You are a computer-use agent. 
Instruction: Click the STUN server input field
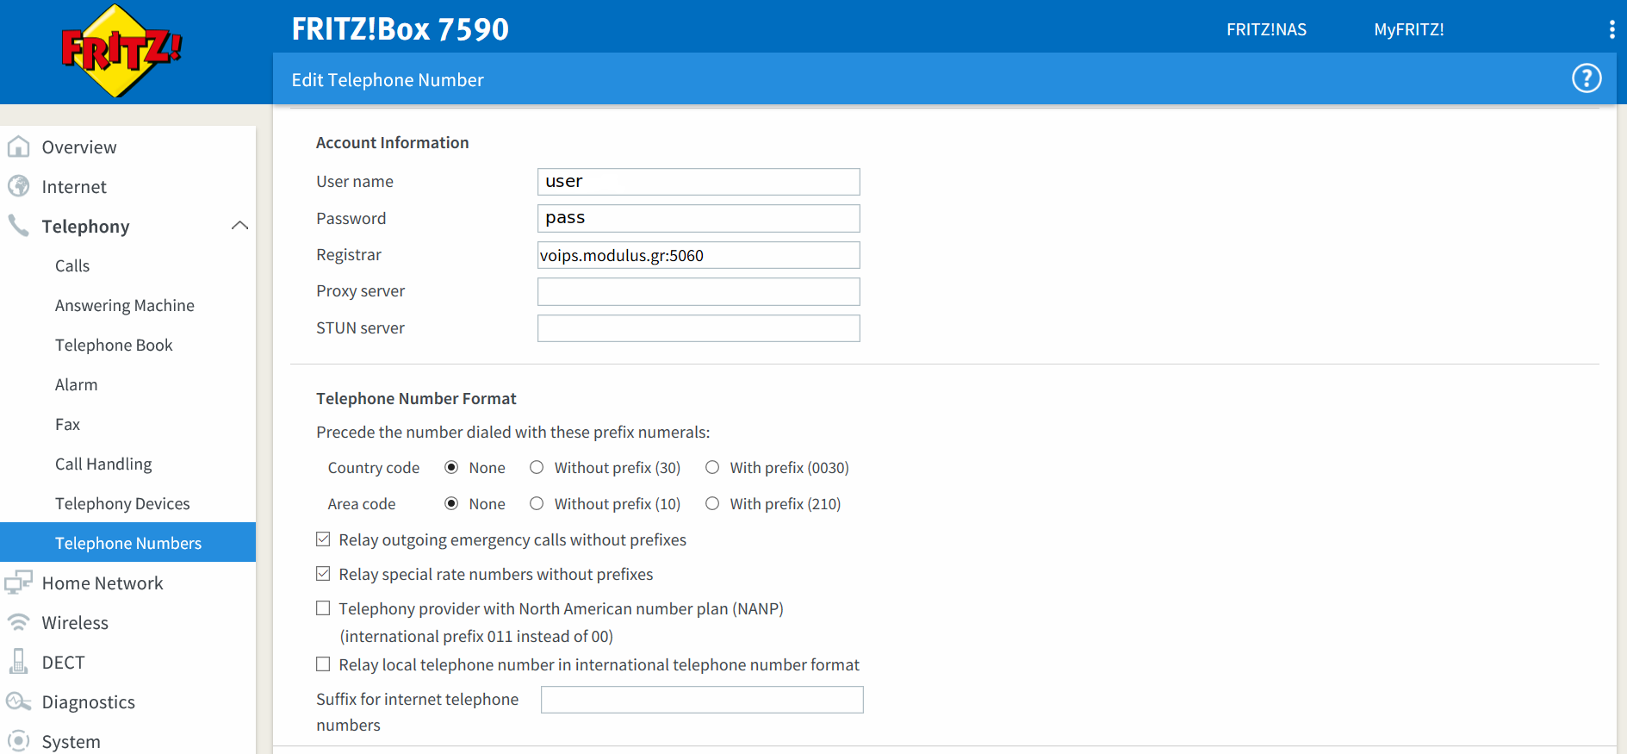tap(699, 328)
